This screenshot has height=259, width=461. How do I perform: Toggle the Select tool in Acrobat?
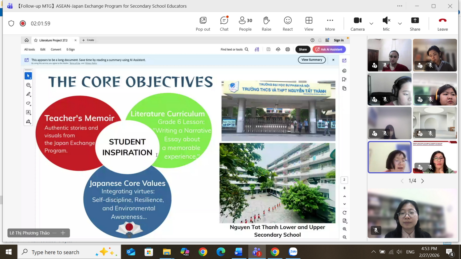tap(28, 75)
